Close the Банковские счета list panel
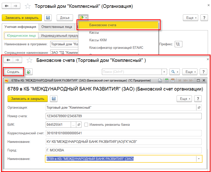 click(208, 59)
